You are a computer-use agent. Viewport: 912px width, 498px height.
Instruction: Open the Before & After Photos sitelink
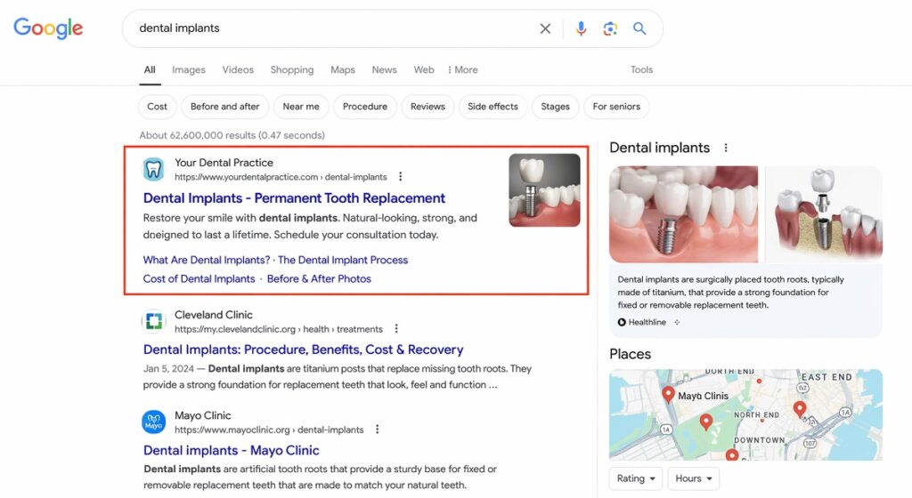pos(319,278)
